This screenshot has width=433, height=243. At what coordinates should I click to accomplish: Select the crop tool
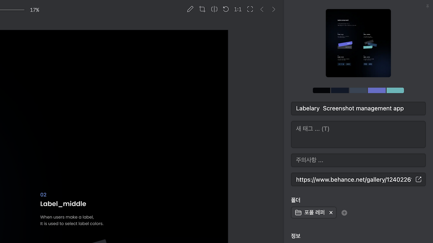pos(202,9)
